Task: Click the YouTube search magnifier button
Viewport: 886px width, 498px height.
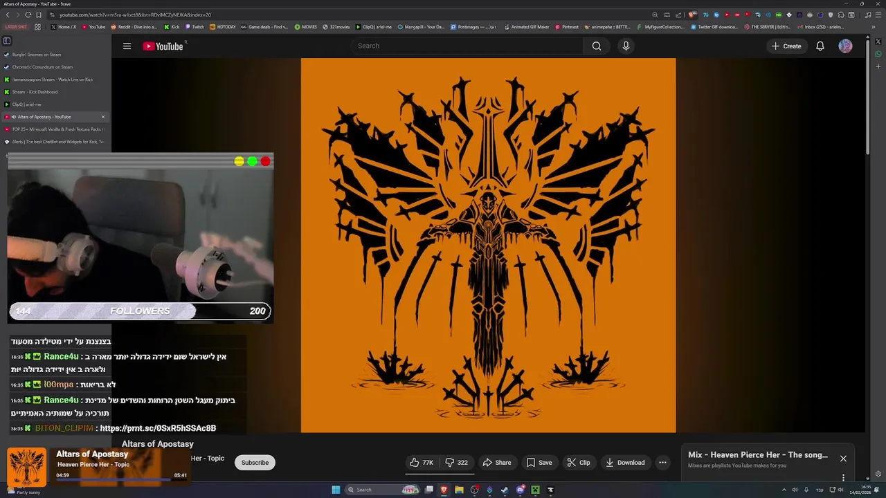Action: 597,46
